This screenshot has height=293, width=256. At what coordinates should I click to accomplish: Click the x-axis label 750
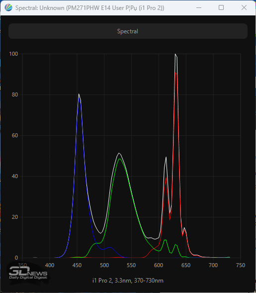[x=241, y=265]
